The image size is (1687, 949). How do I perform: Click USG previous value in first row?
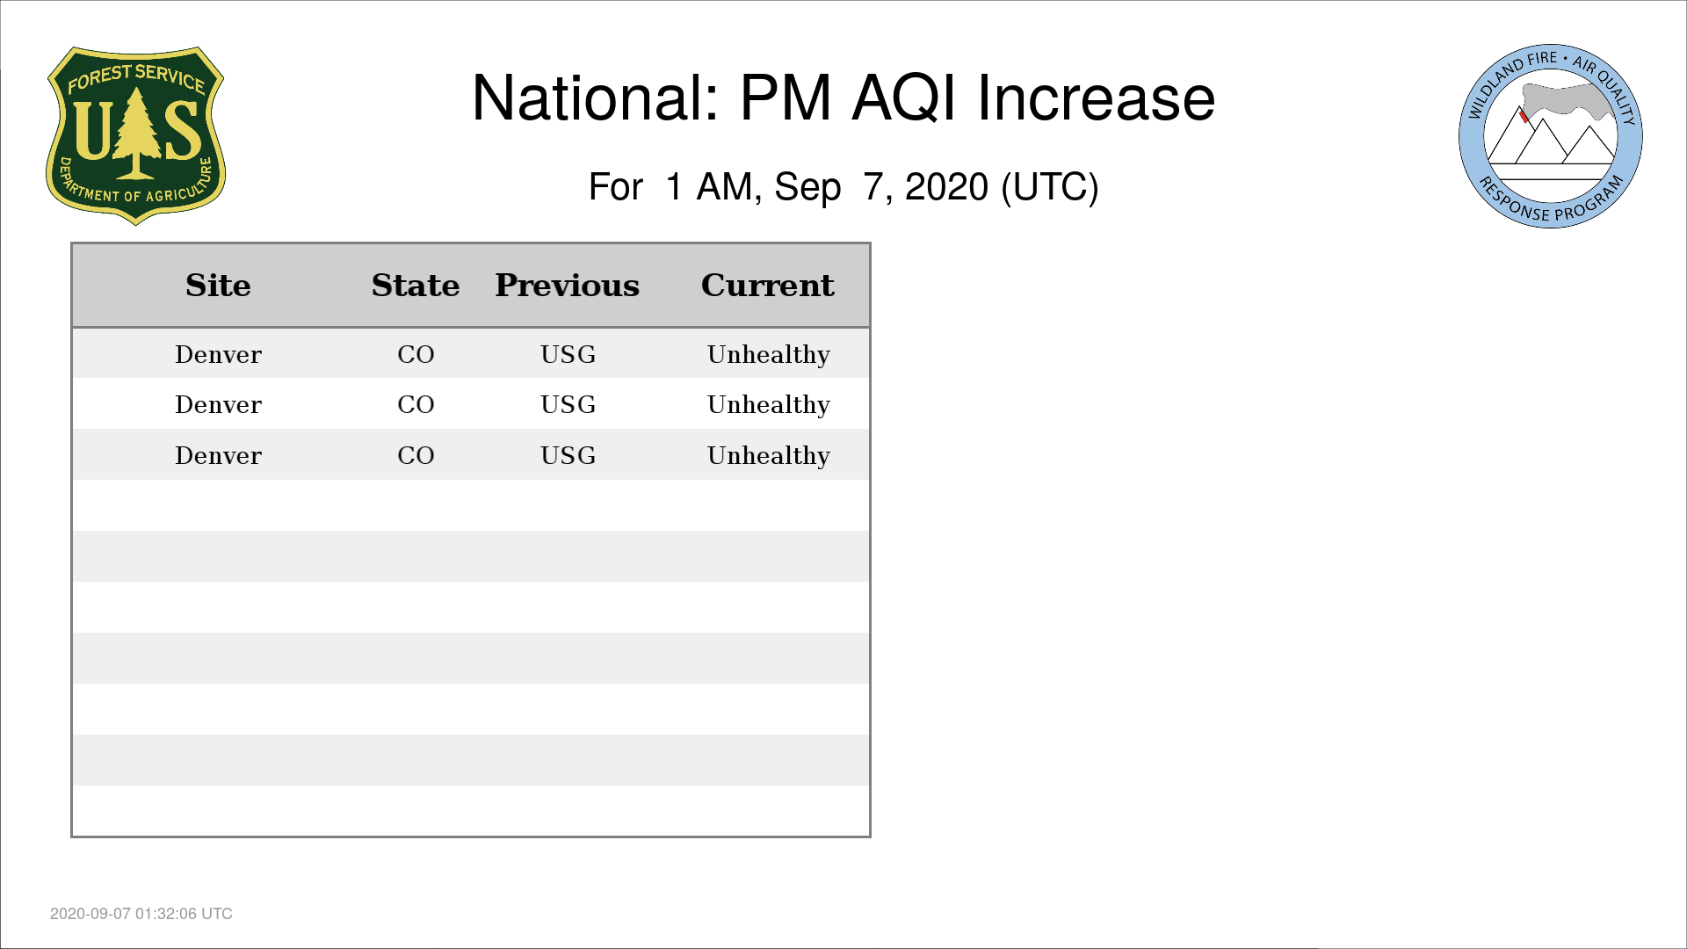568,354
